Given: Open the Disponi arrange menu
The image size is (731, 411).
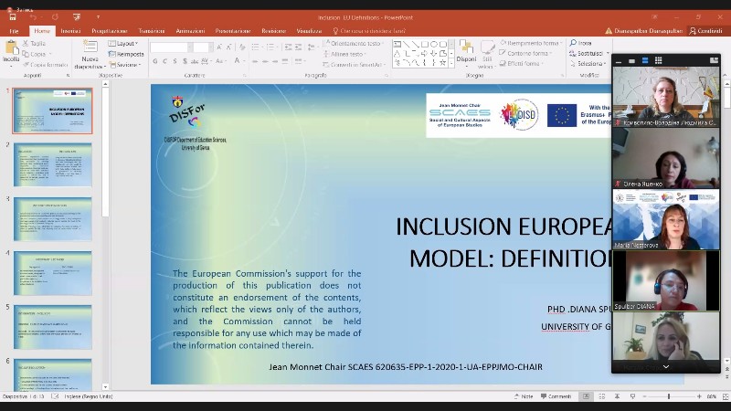Looking at the screenshot, I should pos(466,52).
